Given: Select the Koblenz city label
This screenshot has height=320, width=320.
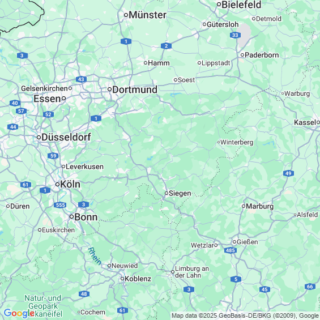Looking at the screenshot, I should coord(138,279).
